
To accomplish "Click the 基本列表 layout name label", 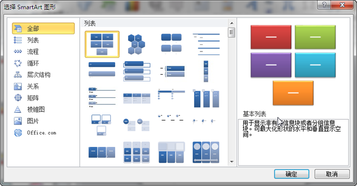I will 254,114.
